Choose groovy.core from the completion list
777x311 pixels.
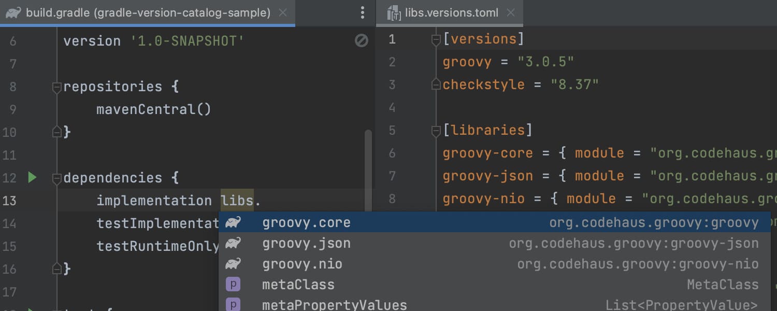pos(306,223)
